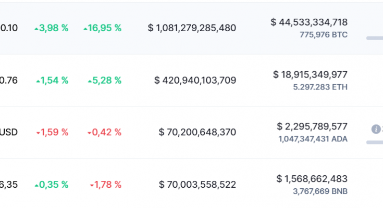Click the red down arrow beside 1,59 %

pyautogui.click(x=38, y=133)
